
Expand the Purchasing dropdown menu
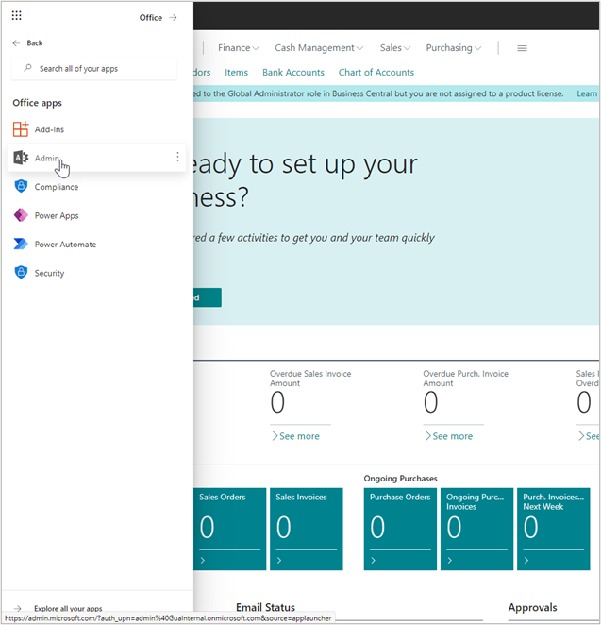tap(453, 48)
